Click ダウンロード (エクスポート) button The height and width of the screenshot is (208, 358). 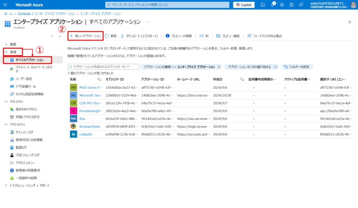[139, 36]
